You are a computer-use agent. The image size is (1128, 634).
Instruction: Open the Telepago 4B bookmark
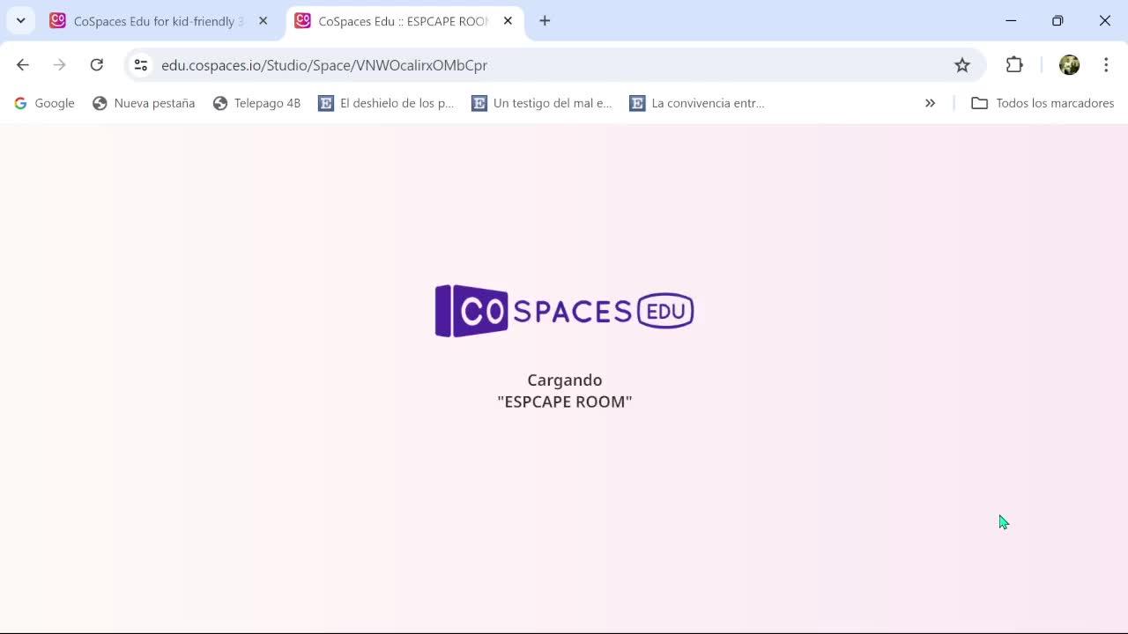(256, 103)
